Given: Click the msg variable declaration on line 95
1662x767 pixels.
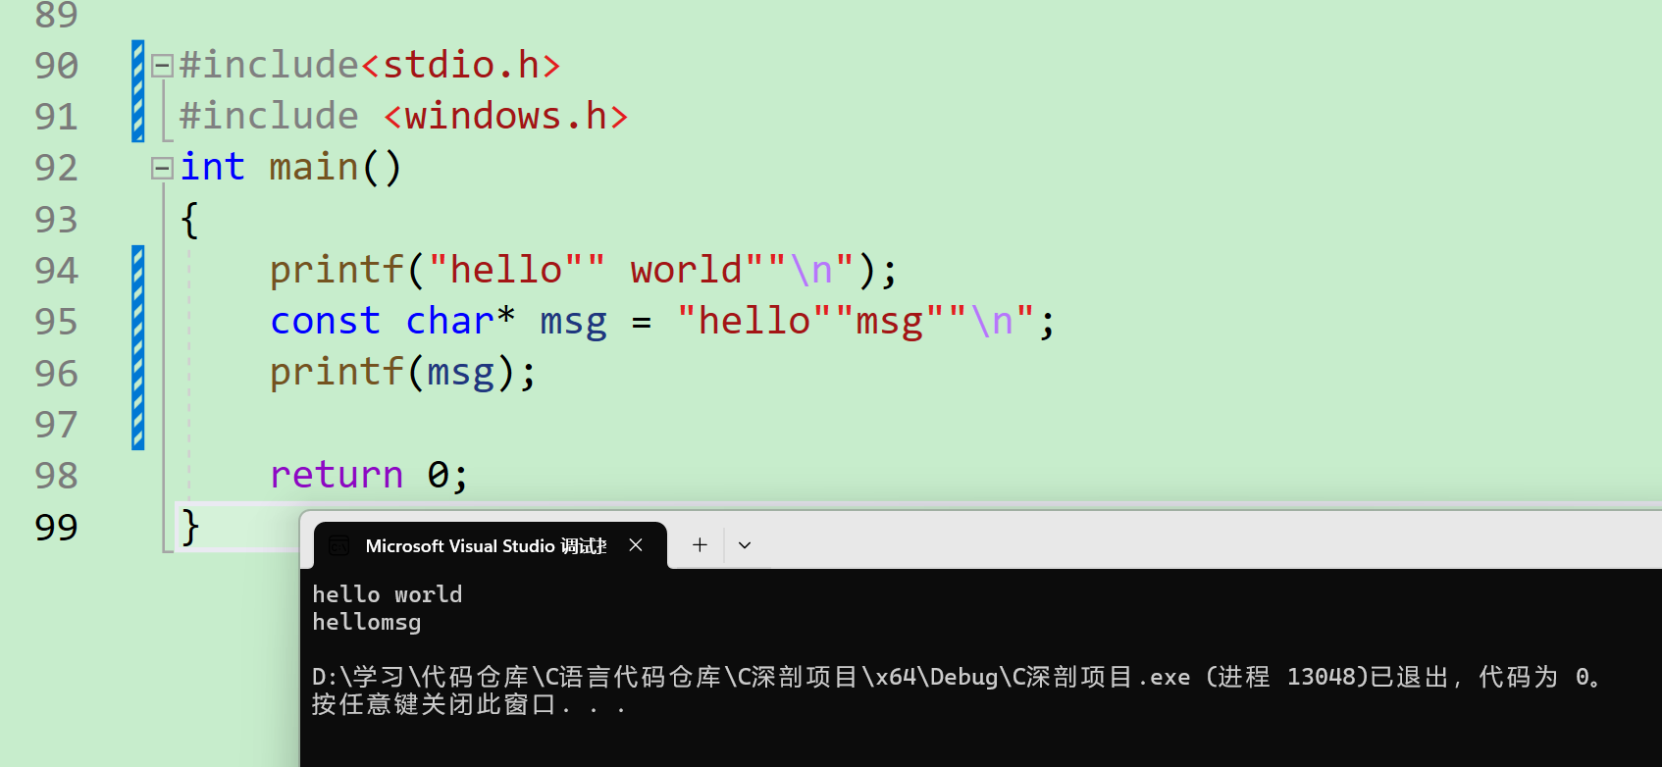Looking at the screenshot, I should click(573, 322).
